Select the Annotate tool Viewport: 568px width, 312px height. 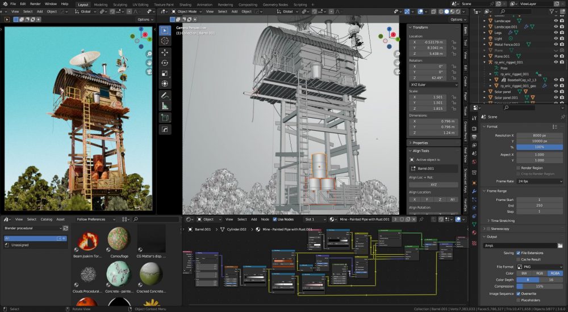pos(165,96)
